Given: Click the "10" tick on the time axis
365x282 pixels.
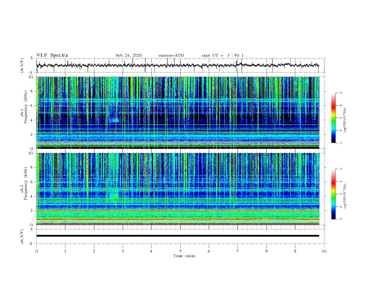Looking at the screenshot, I should tap(324, 251).
